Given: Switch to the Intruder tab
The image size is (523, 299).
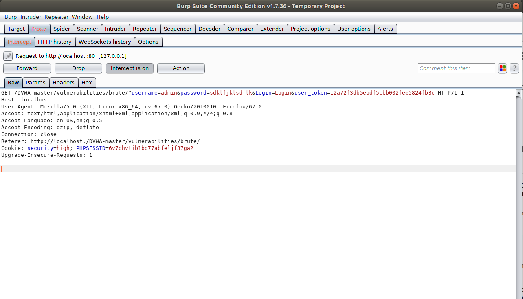Looking at the screenshot, I should tap(116, 29).
